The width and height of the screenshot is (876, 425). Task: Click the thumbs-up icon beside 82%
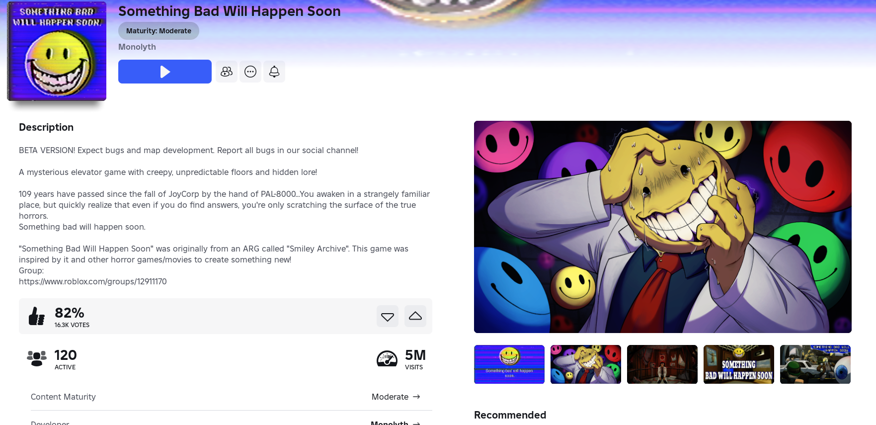click(x=37, y=316)
